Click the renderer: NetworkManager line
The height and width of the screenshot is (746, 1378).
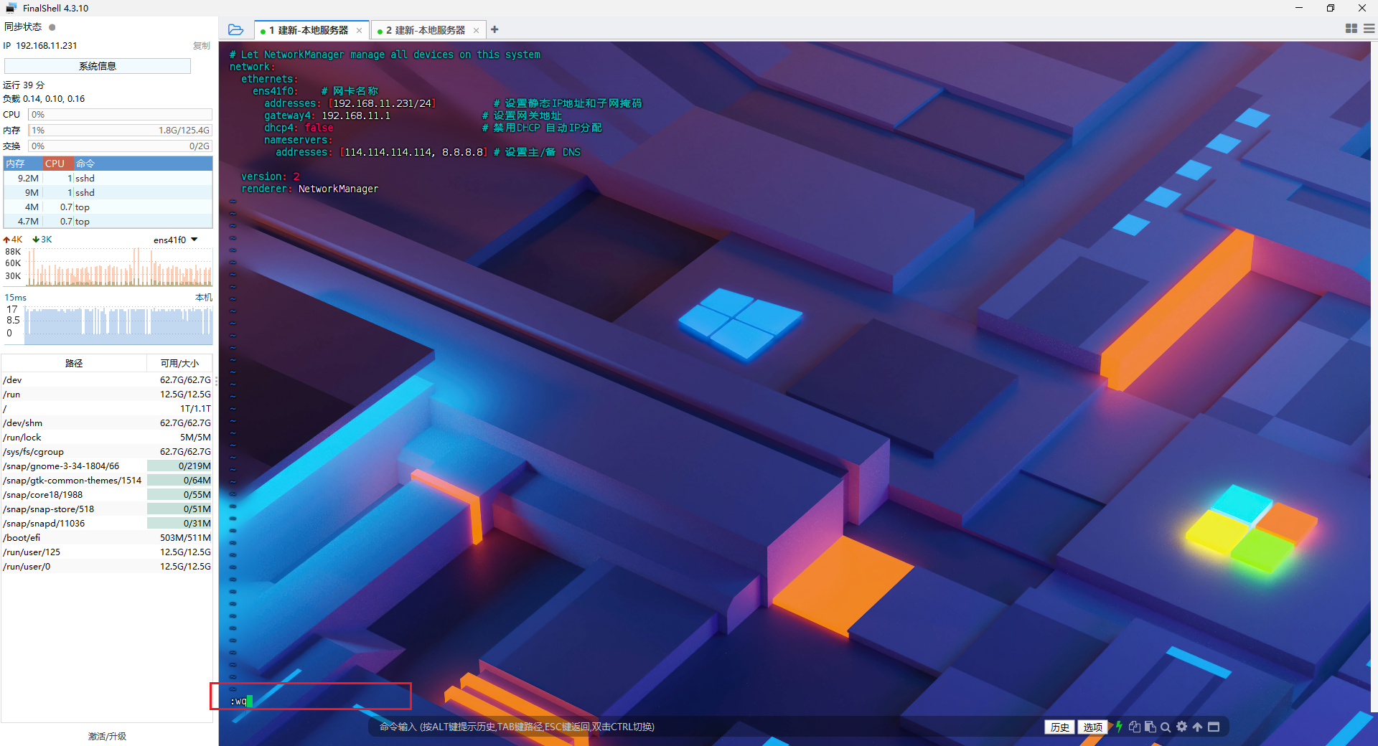click(x=309, y=189)
